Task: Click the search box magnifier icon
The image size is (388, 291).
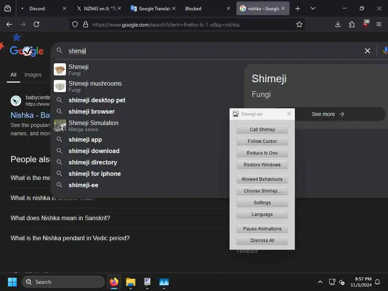Action: coord(59,50)
